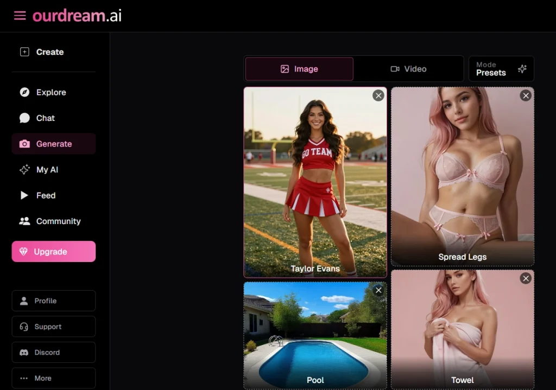Switch to the Video tab
Image resolution: width=556 pixels, height=390 pixels.
coord(409,69)
